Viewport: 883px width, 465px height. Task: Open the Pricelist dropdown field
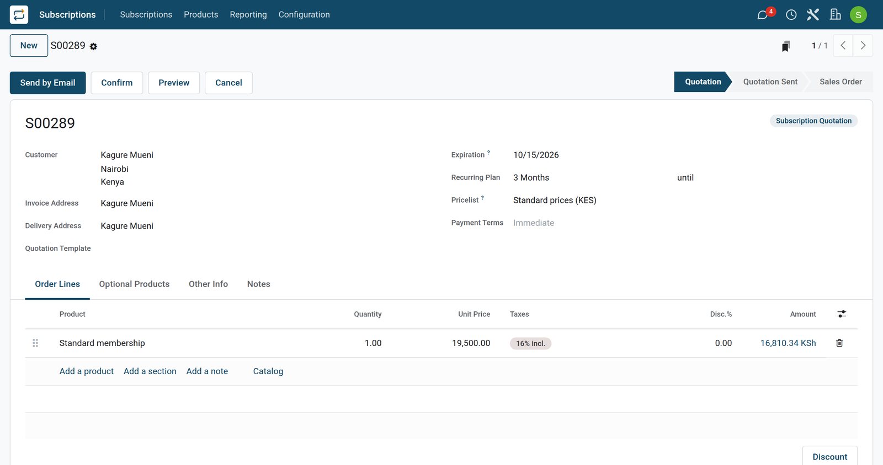(685, 200)
